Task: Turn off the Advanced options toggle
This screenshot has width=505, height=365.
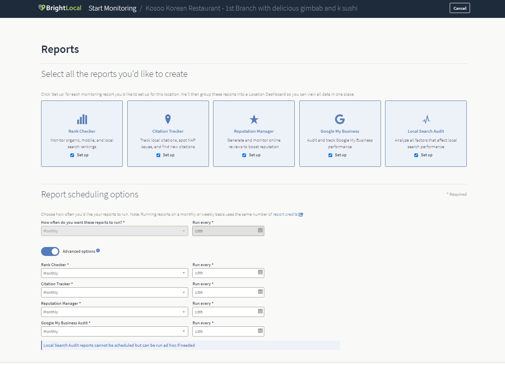Action: 50,251
